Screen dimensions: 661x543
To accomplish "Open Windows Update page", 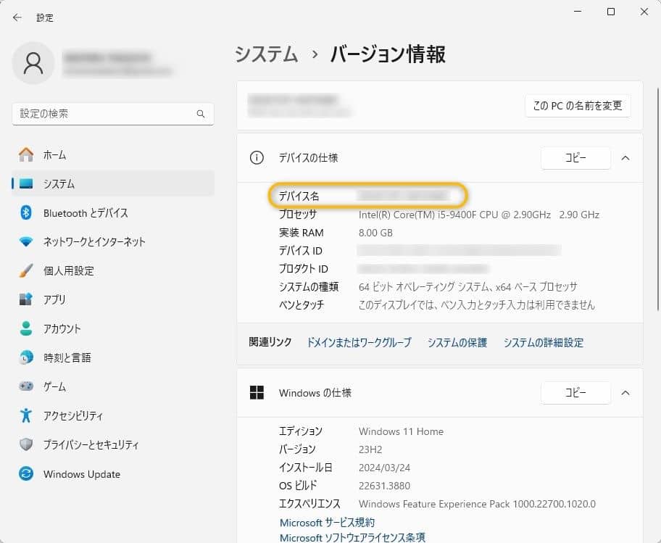I will point(113,474).
